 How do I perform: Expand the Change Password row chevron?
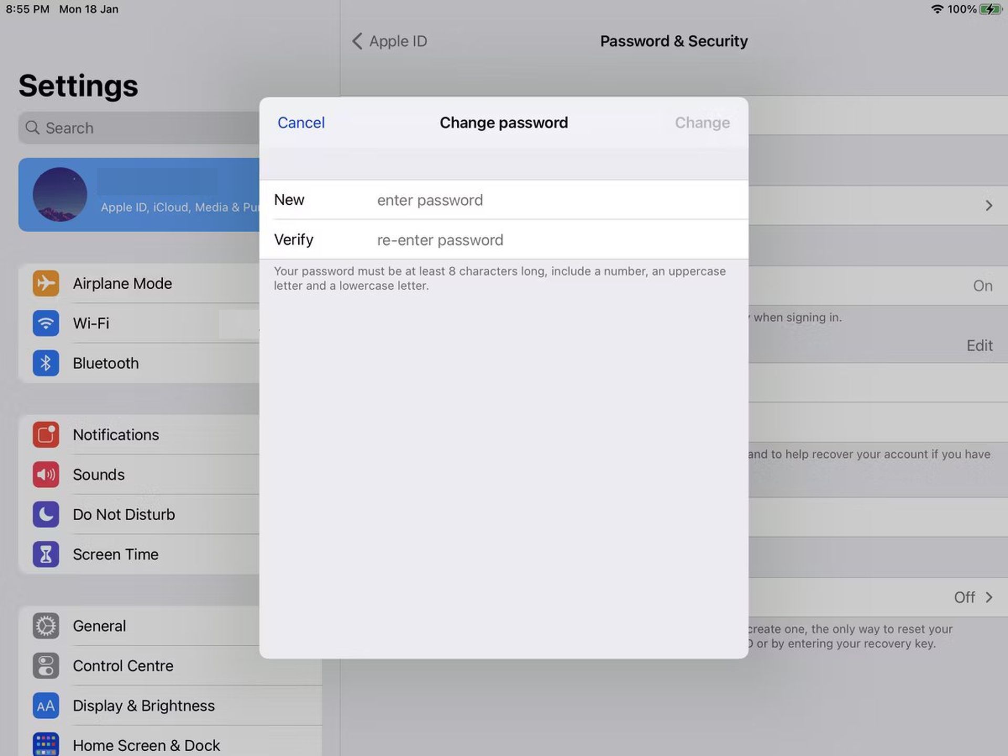(989, 205)
